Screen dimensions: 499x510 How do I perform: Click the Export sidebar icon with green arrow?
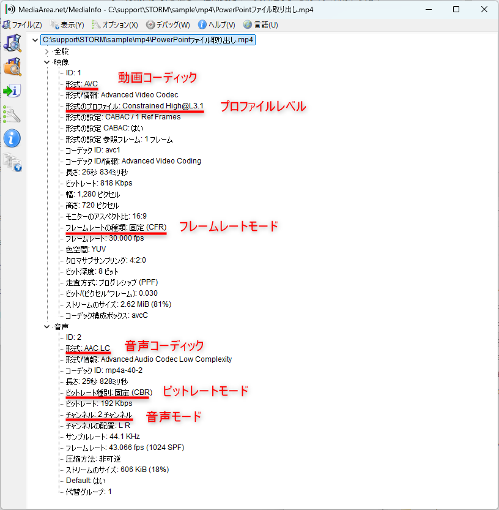point(12,91)
